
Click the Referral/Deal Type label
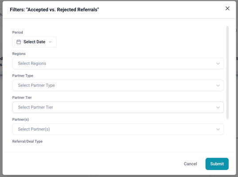(x=27, y=141)
